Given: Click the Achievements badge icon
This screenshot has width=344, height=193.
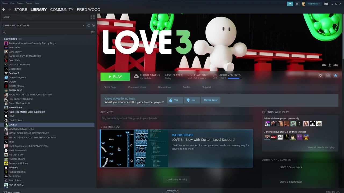Looking at the screenshot, I should 215,77.
